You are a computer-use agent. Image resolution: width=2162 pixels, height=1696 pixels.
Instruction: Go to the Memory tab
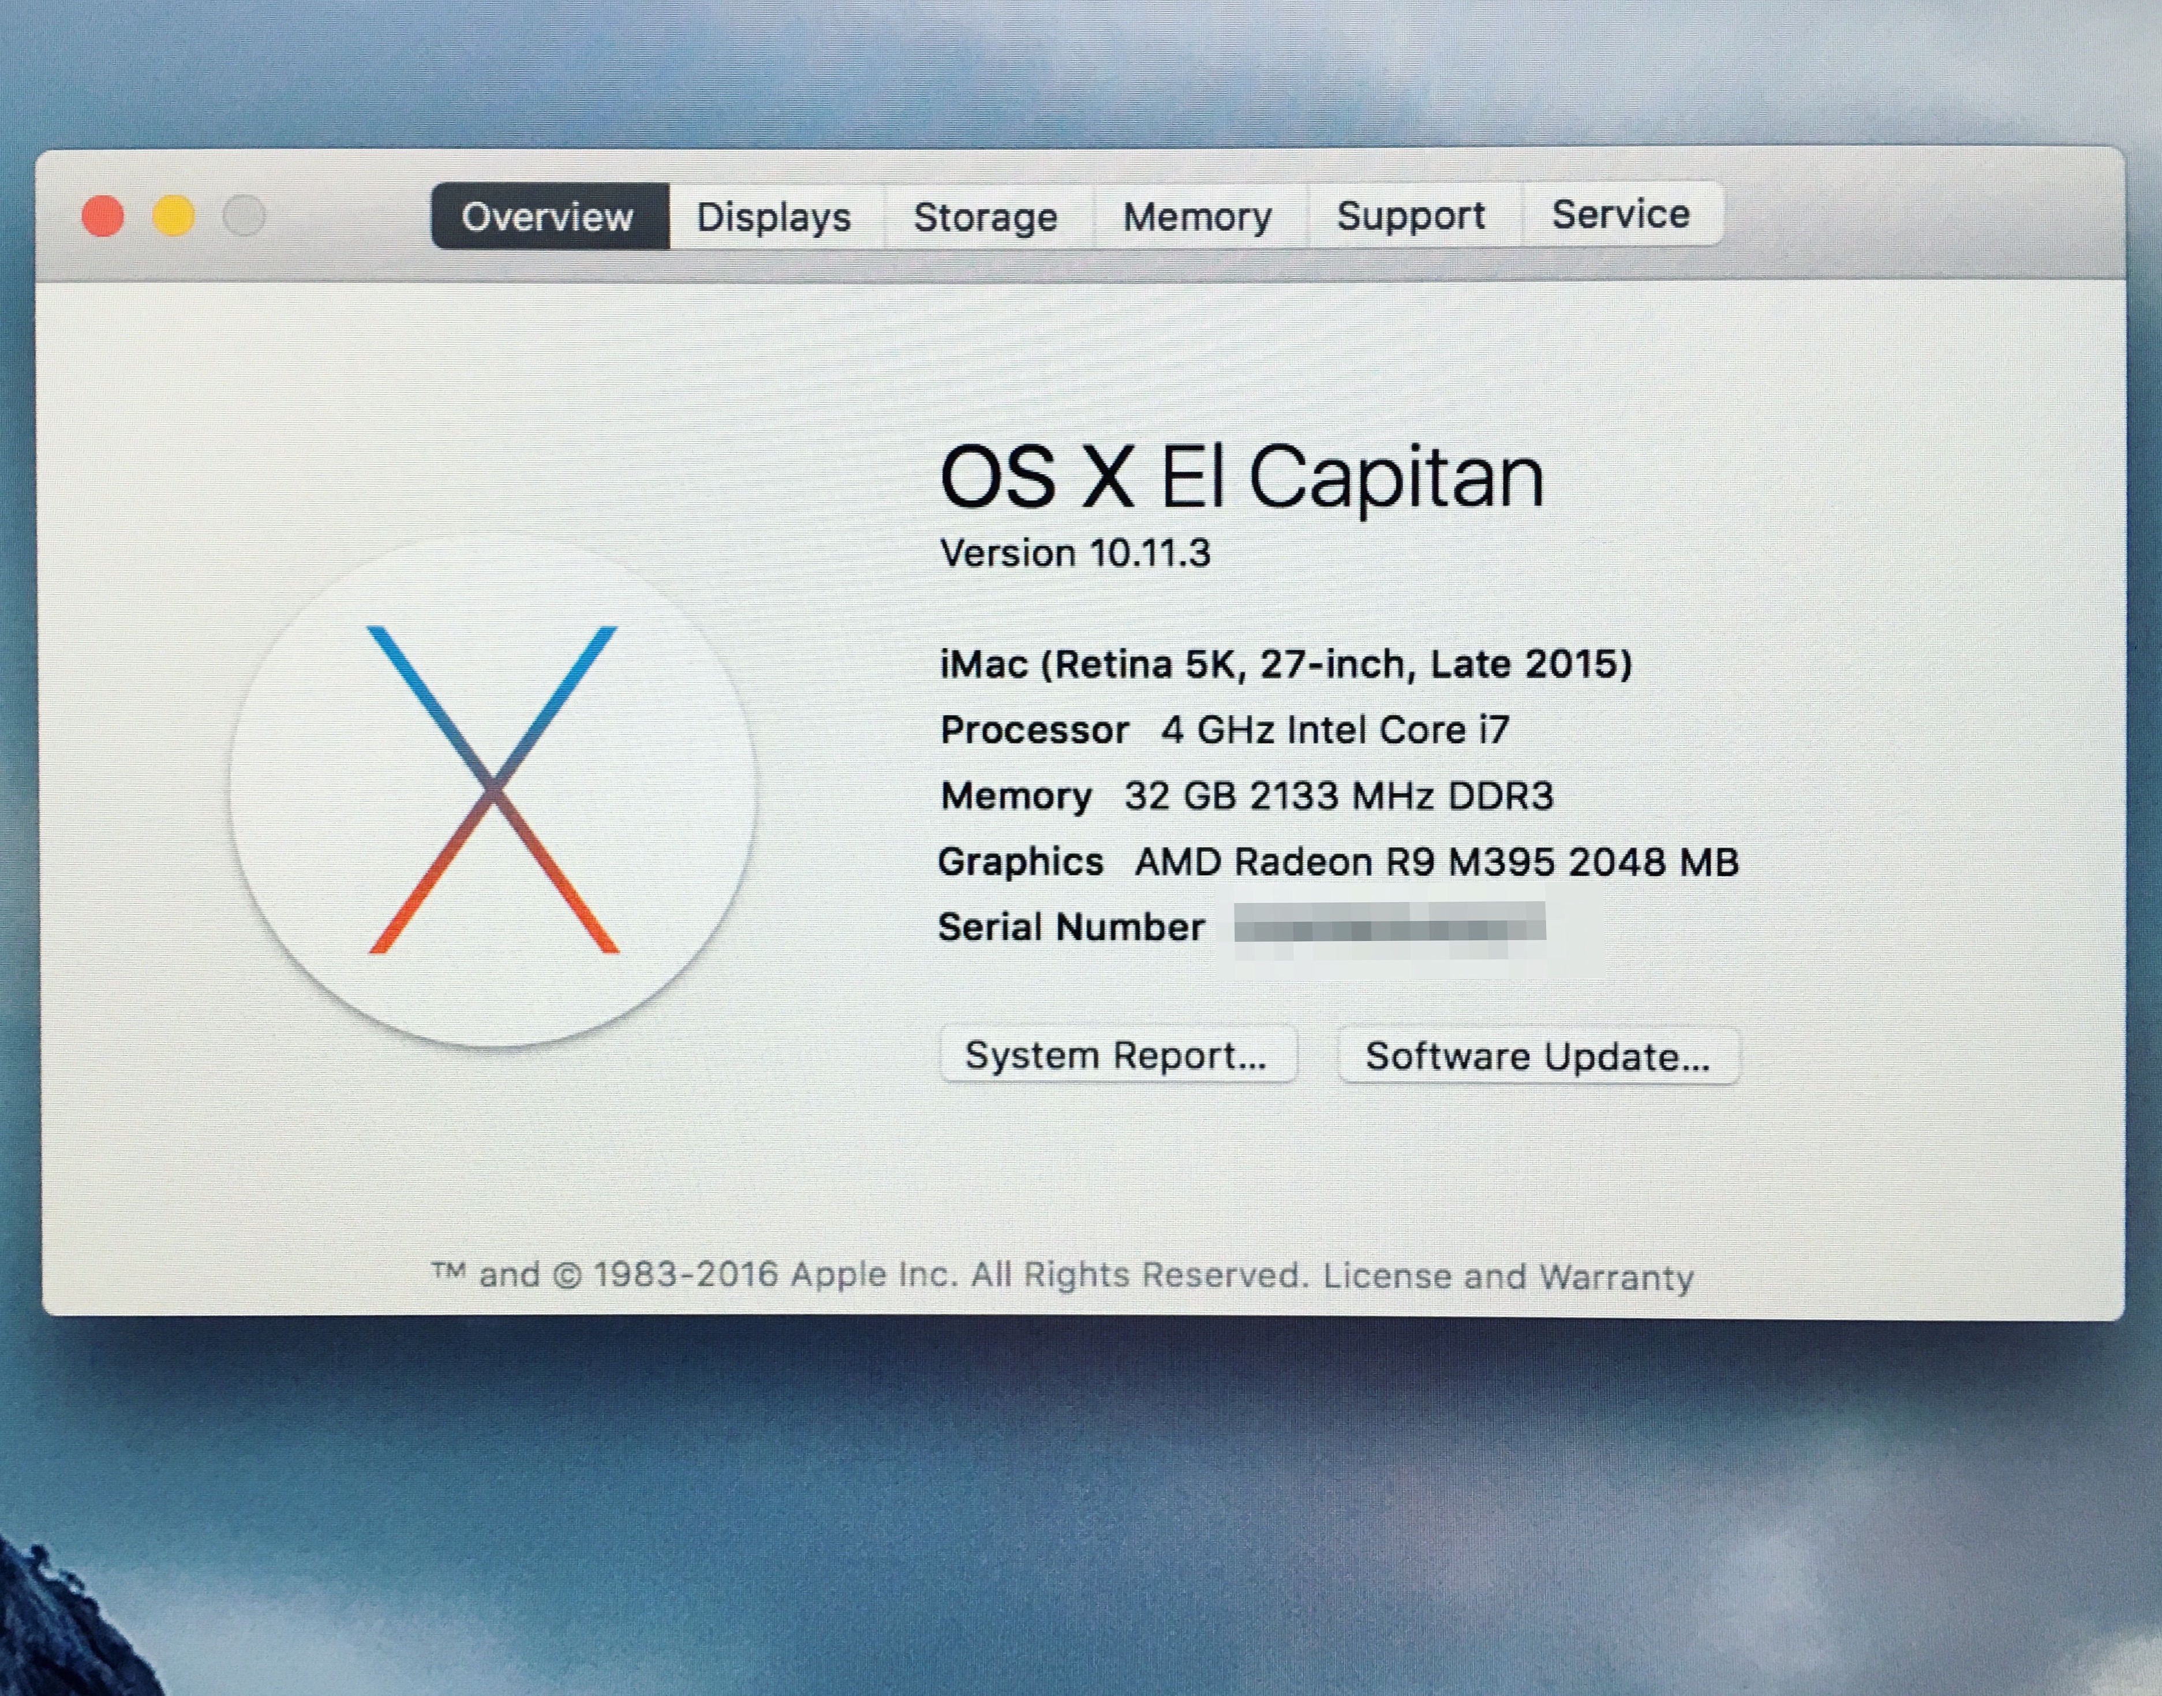1197,216
